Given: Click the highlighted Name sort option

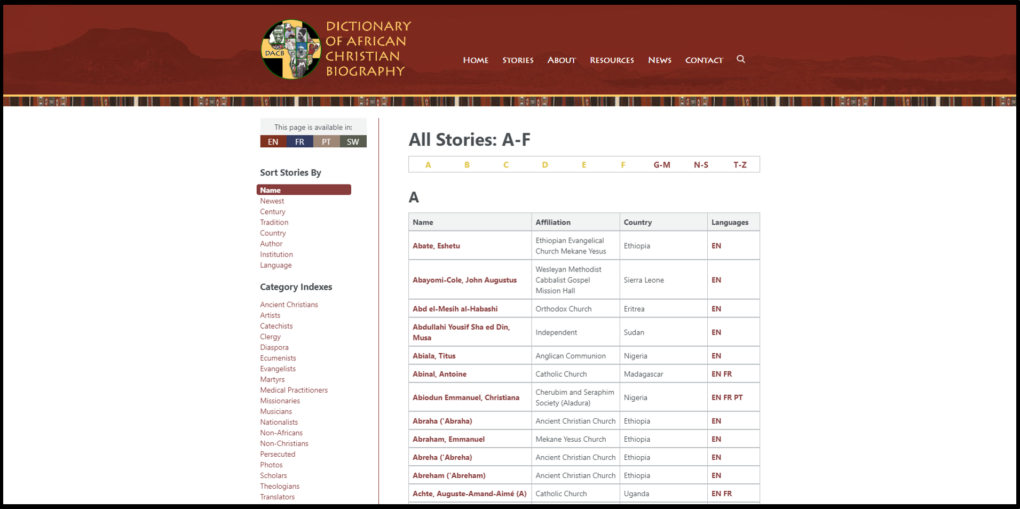Looking at the screenshot, I should pyautogui.click(x=303, y=190).
